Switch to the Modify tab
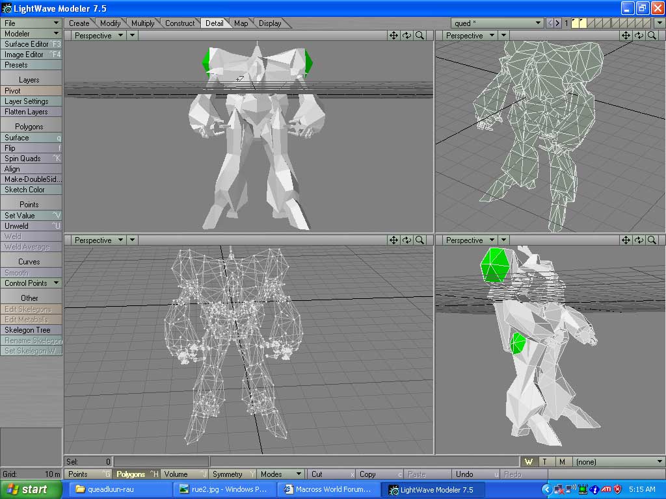 [x=111, y=23]
